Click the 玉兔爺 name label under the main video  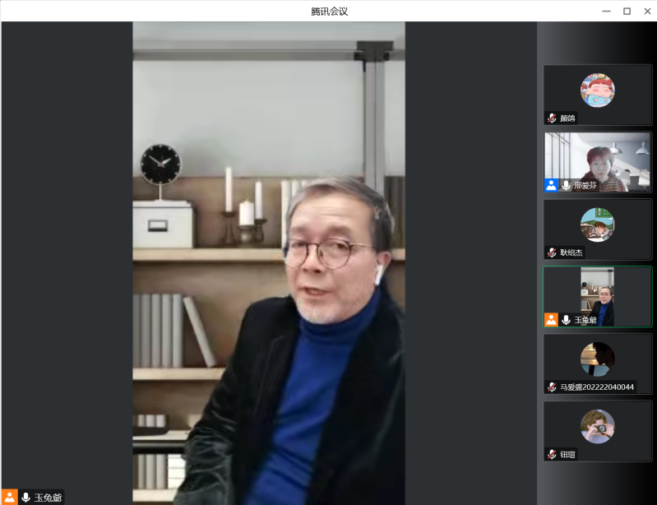click(x=49, y=497)
